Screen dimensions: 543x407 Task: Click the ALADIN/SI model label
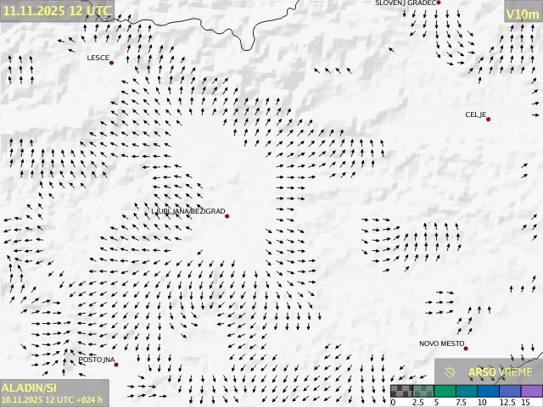pyautogui.click(x=29, y=387)
